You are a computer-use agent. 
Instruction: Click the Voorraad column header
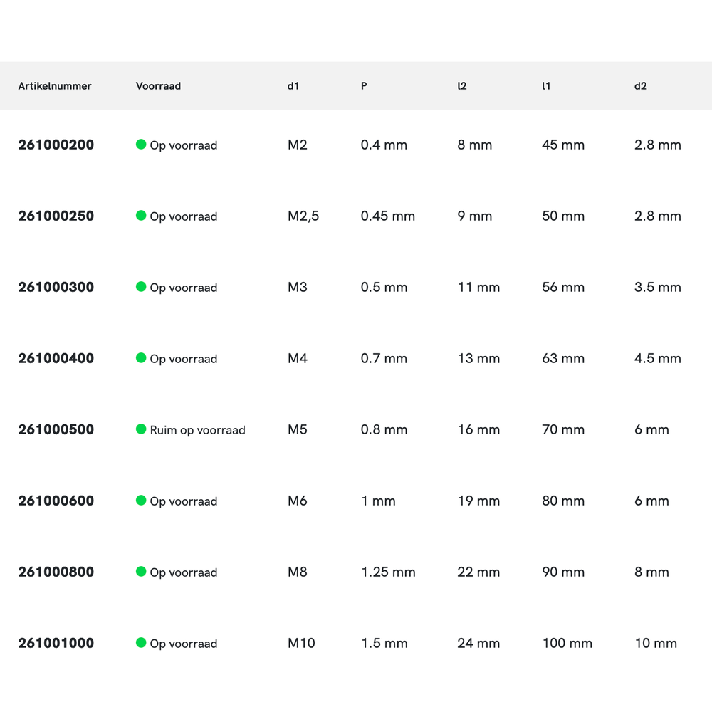[x=158, y=86]
